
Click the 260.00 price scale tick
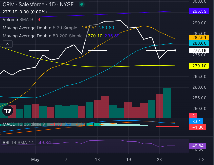click(x=199, y=87)
